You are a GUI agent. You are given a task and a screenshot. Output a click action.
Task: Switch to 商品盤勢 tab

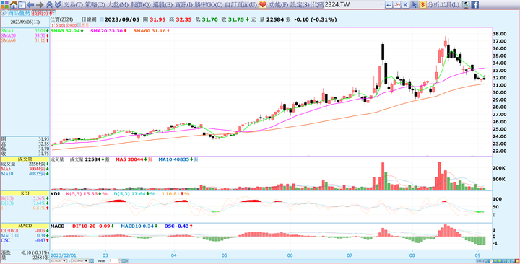[x=19, y=13]
